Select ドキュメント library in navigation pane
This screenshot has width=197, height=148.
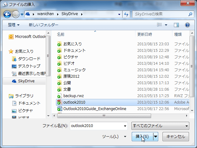coord(26,103)
